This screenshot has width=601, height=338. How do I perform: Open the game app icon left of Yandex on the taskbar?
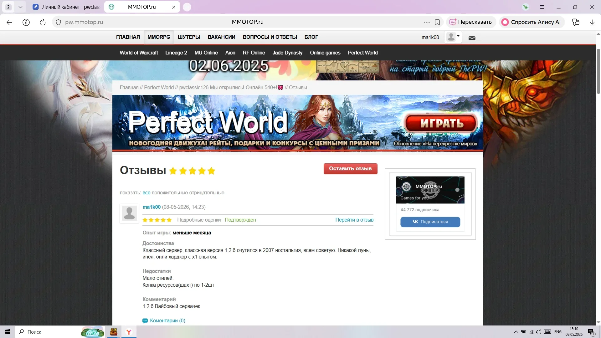(113, 332)
